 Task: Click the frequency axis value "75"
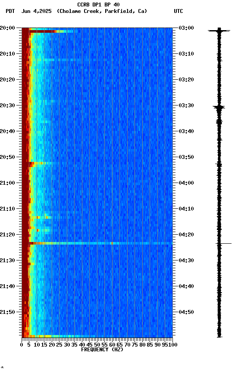tap(135, 345)
